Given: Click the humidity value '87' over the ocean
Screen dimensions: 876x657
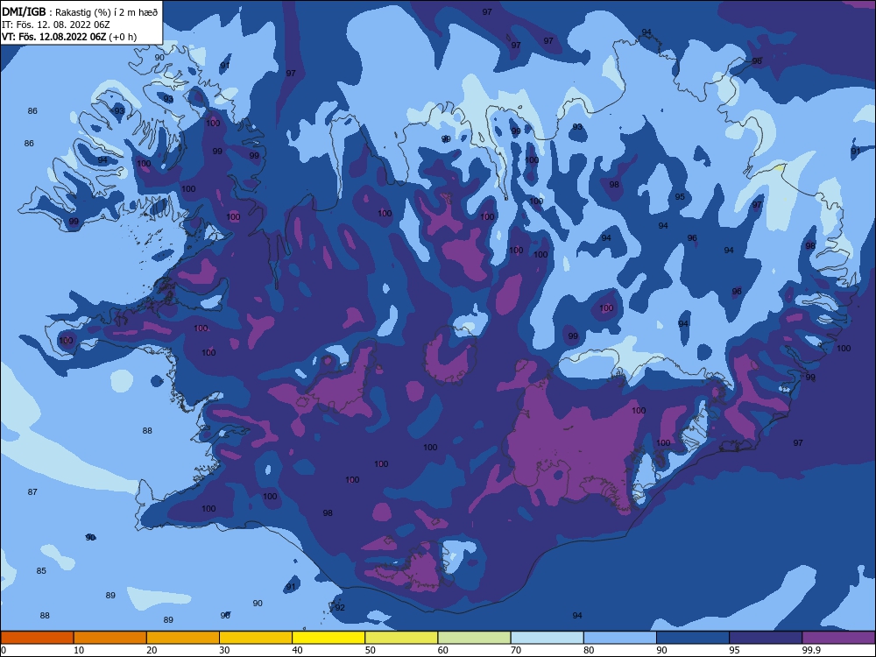Looking at the screenshot, I should click(32, 492).
